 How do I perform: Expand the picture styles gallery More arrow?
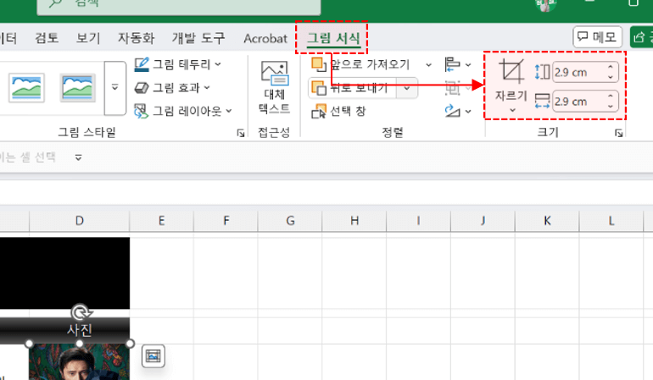(115, 87)
